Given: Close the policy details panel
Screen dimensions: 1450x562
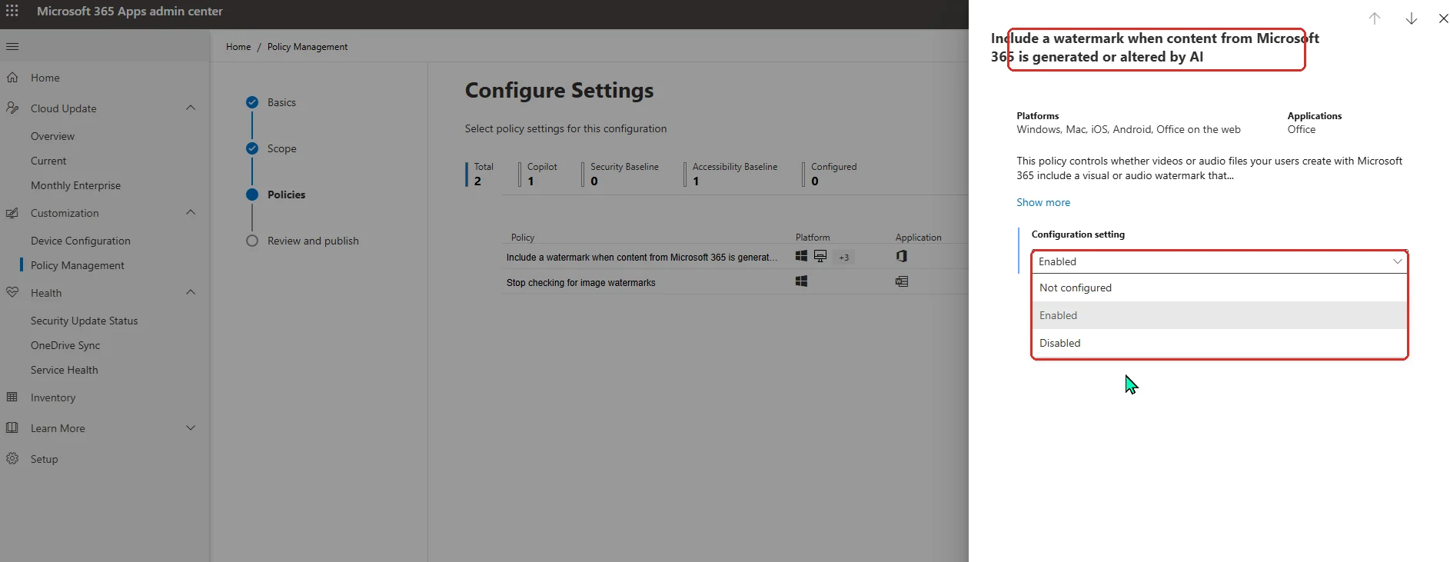Looking at the screenshot, I should click(1443, 18).
